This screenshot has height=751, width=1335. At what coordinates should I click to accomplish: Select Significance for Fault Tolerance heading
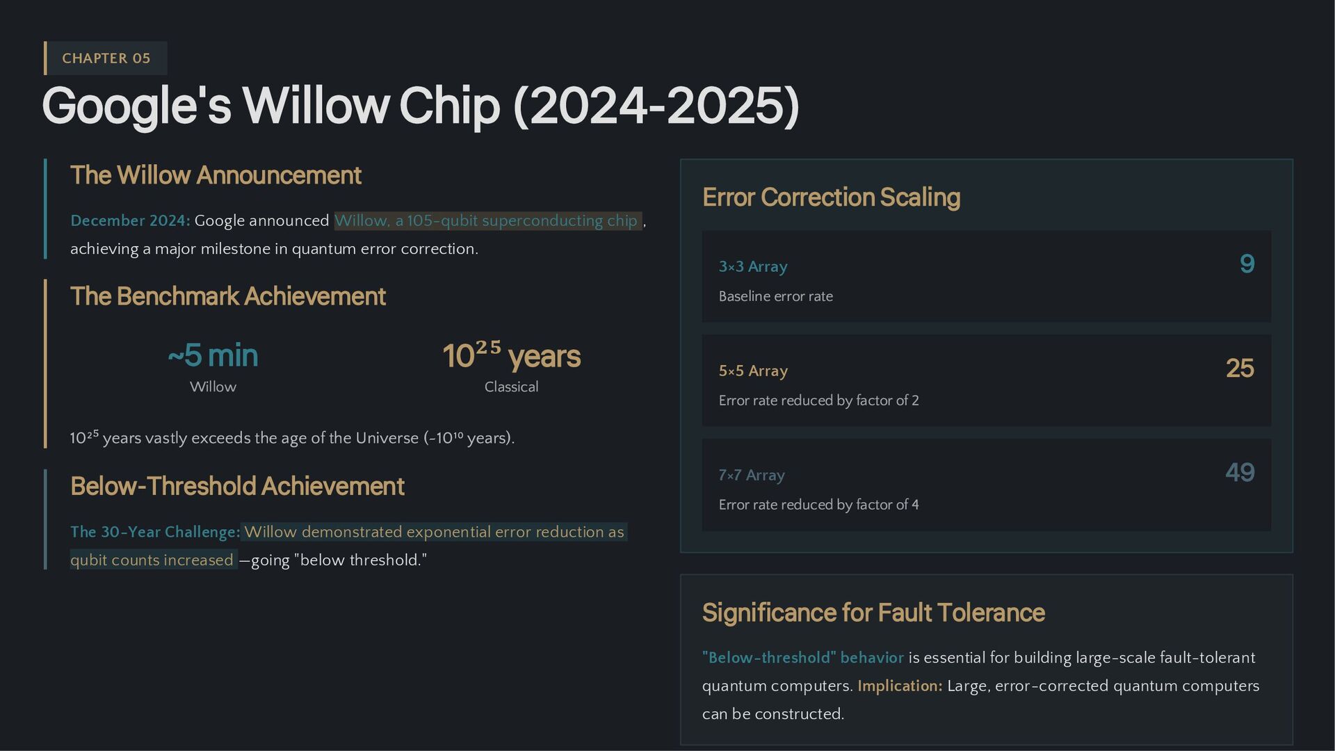coord(873,613)
